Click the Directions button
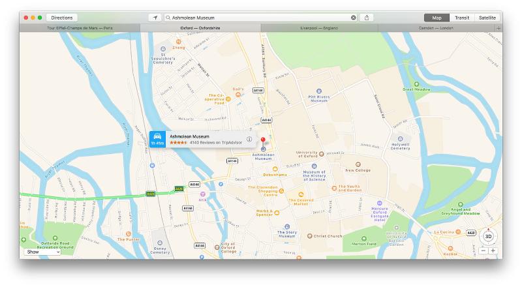The height and width of the screenshot is (287, 522). point(62,18)
